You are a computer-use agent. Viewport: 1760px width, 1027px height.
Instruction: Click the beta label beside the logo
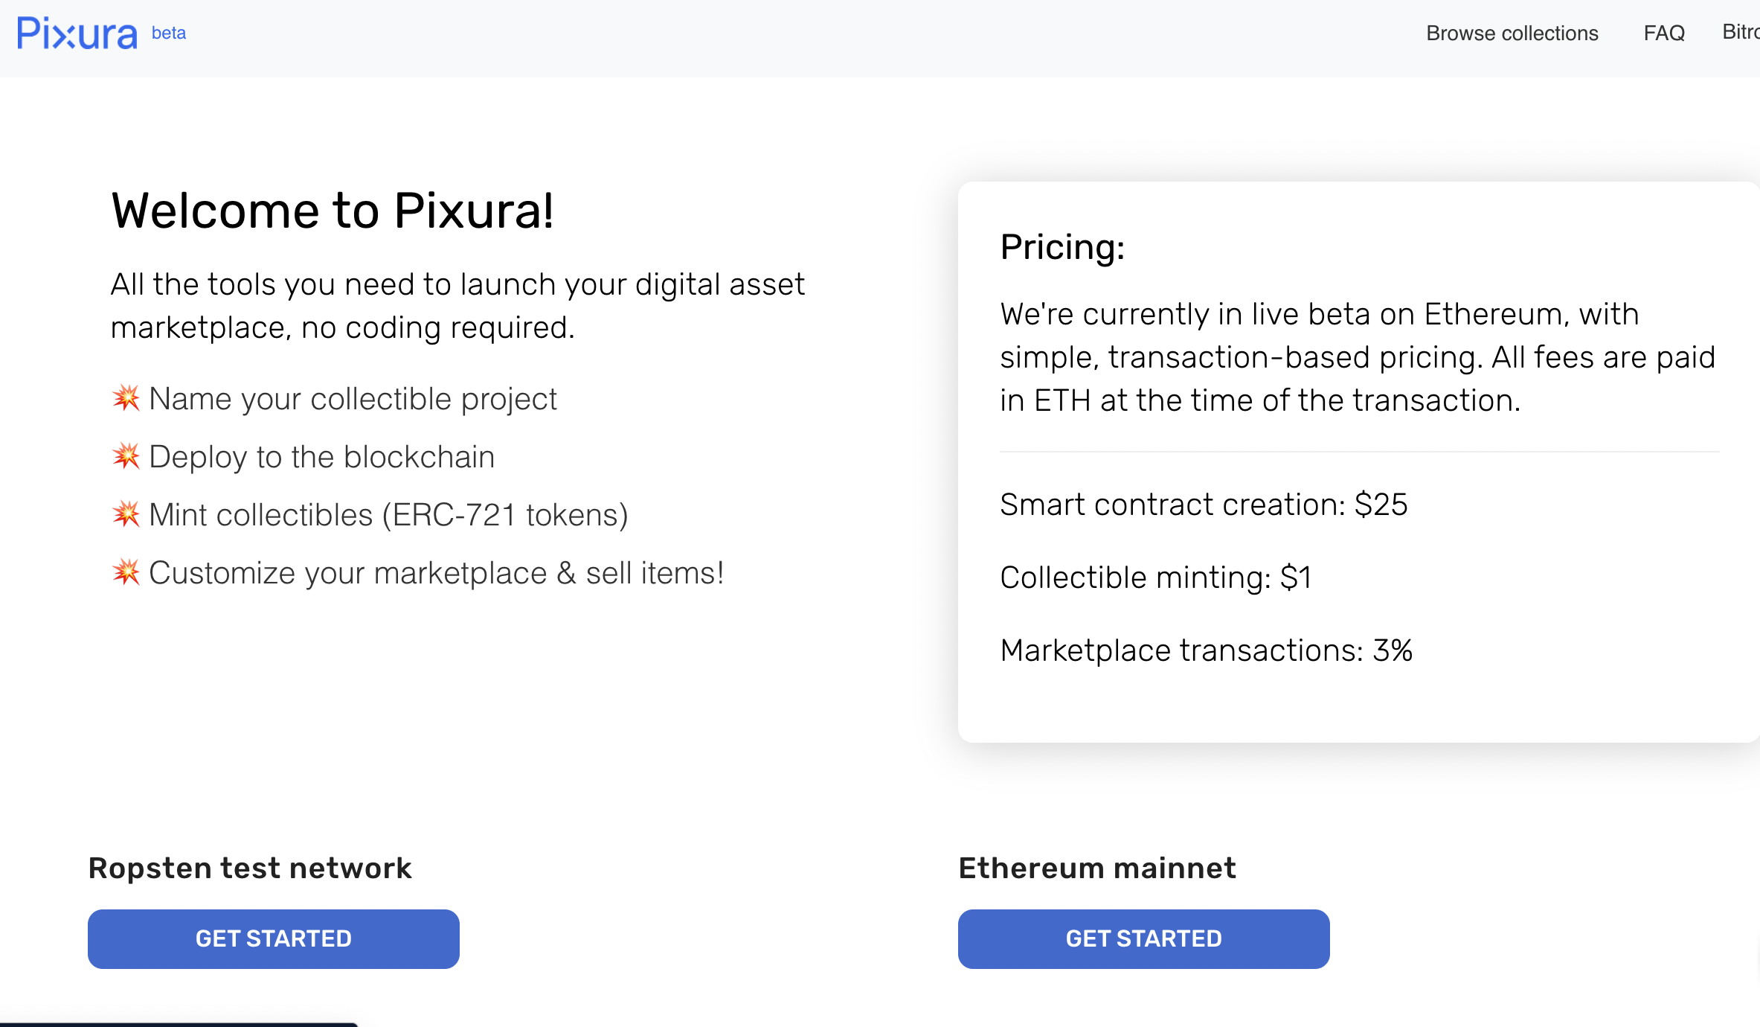pos(169,33)
